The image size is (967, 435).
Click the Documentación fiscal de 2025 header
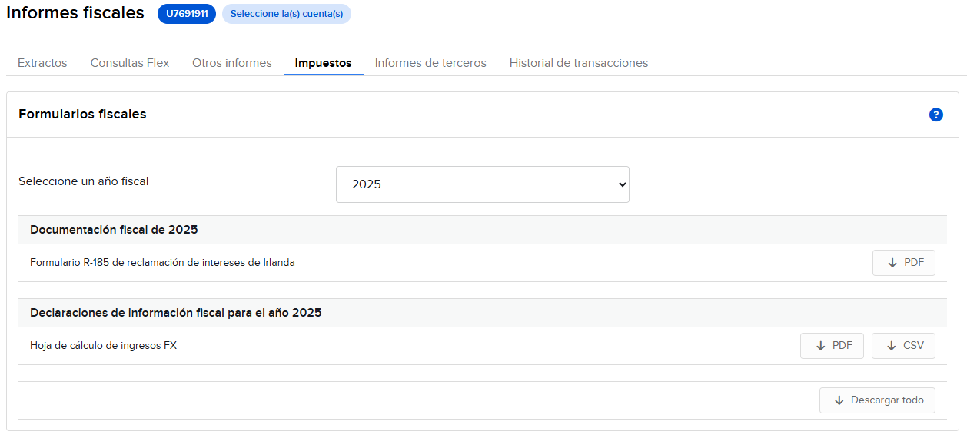click(x=114, y=230)
